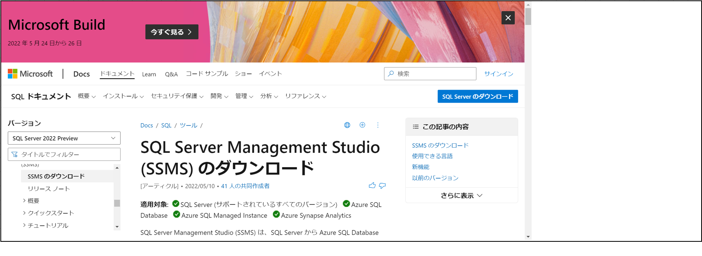
Task: Click the page scroll down arrow
Action: [528, 237]
